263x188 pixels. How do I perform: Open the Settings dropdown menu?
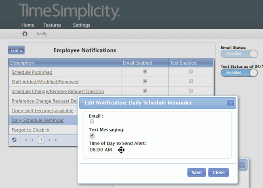(x=84, y=25)
